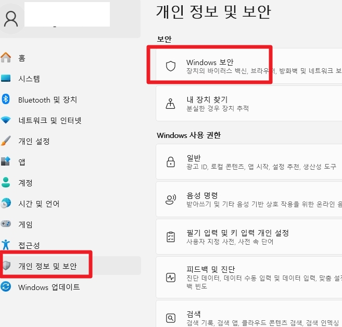Click the Bluetooth icon in sidebar
The height and width of the screenshot is (327, 342).
pyautogui.click(x=6, y=99)
